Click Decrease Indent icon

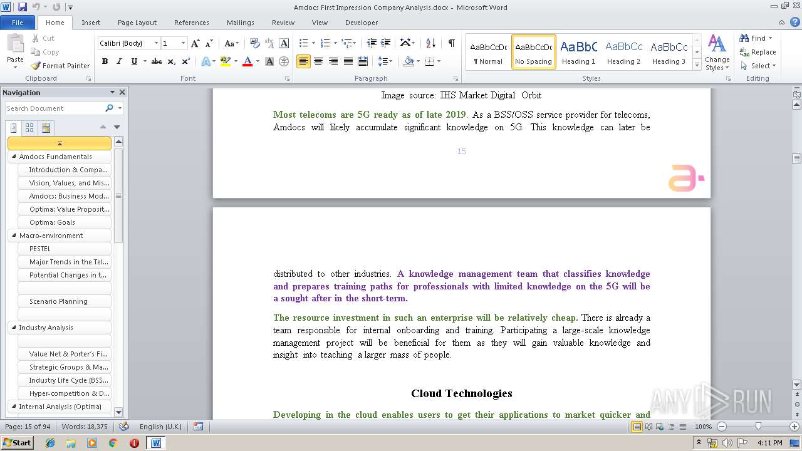(x=371, y=43)
